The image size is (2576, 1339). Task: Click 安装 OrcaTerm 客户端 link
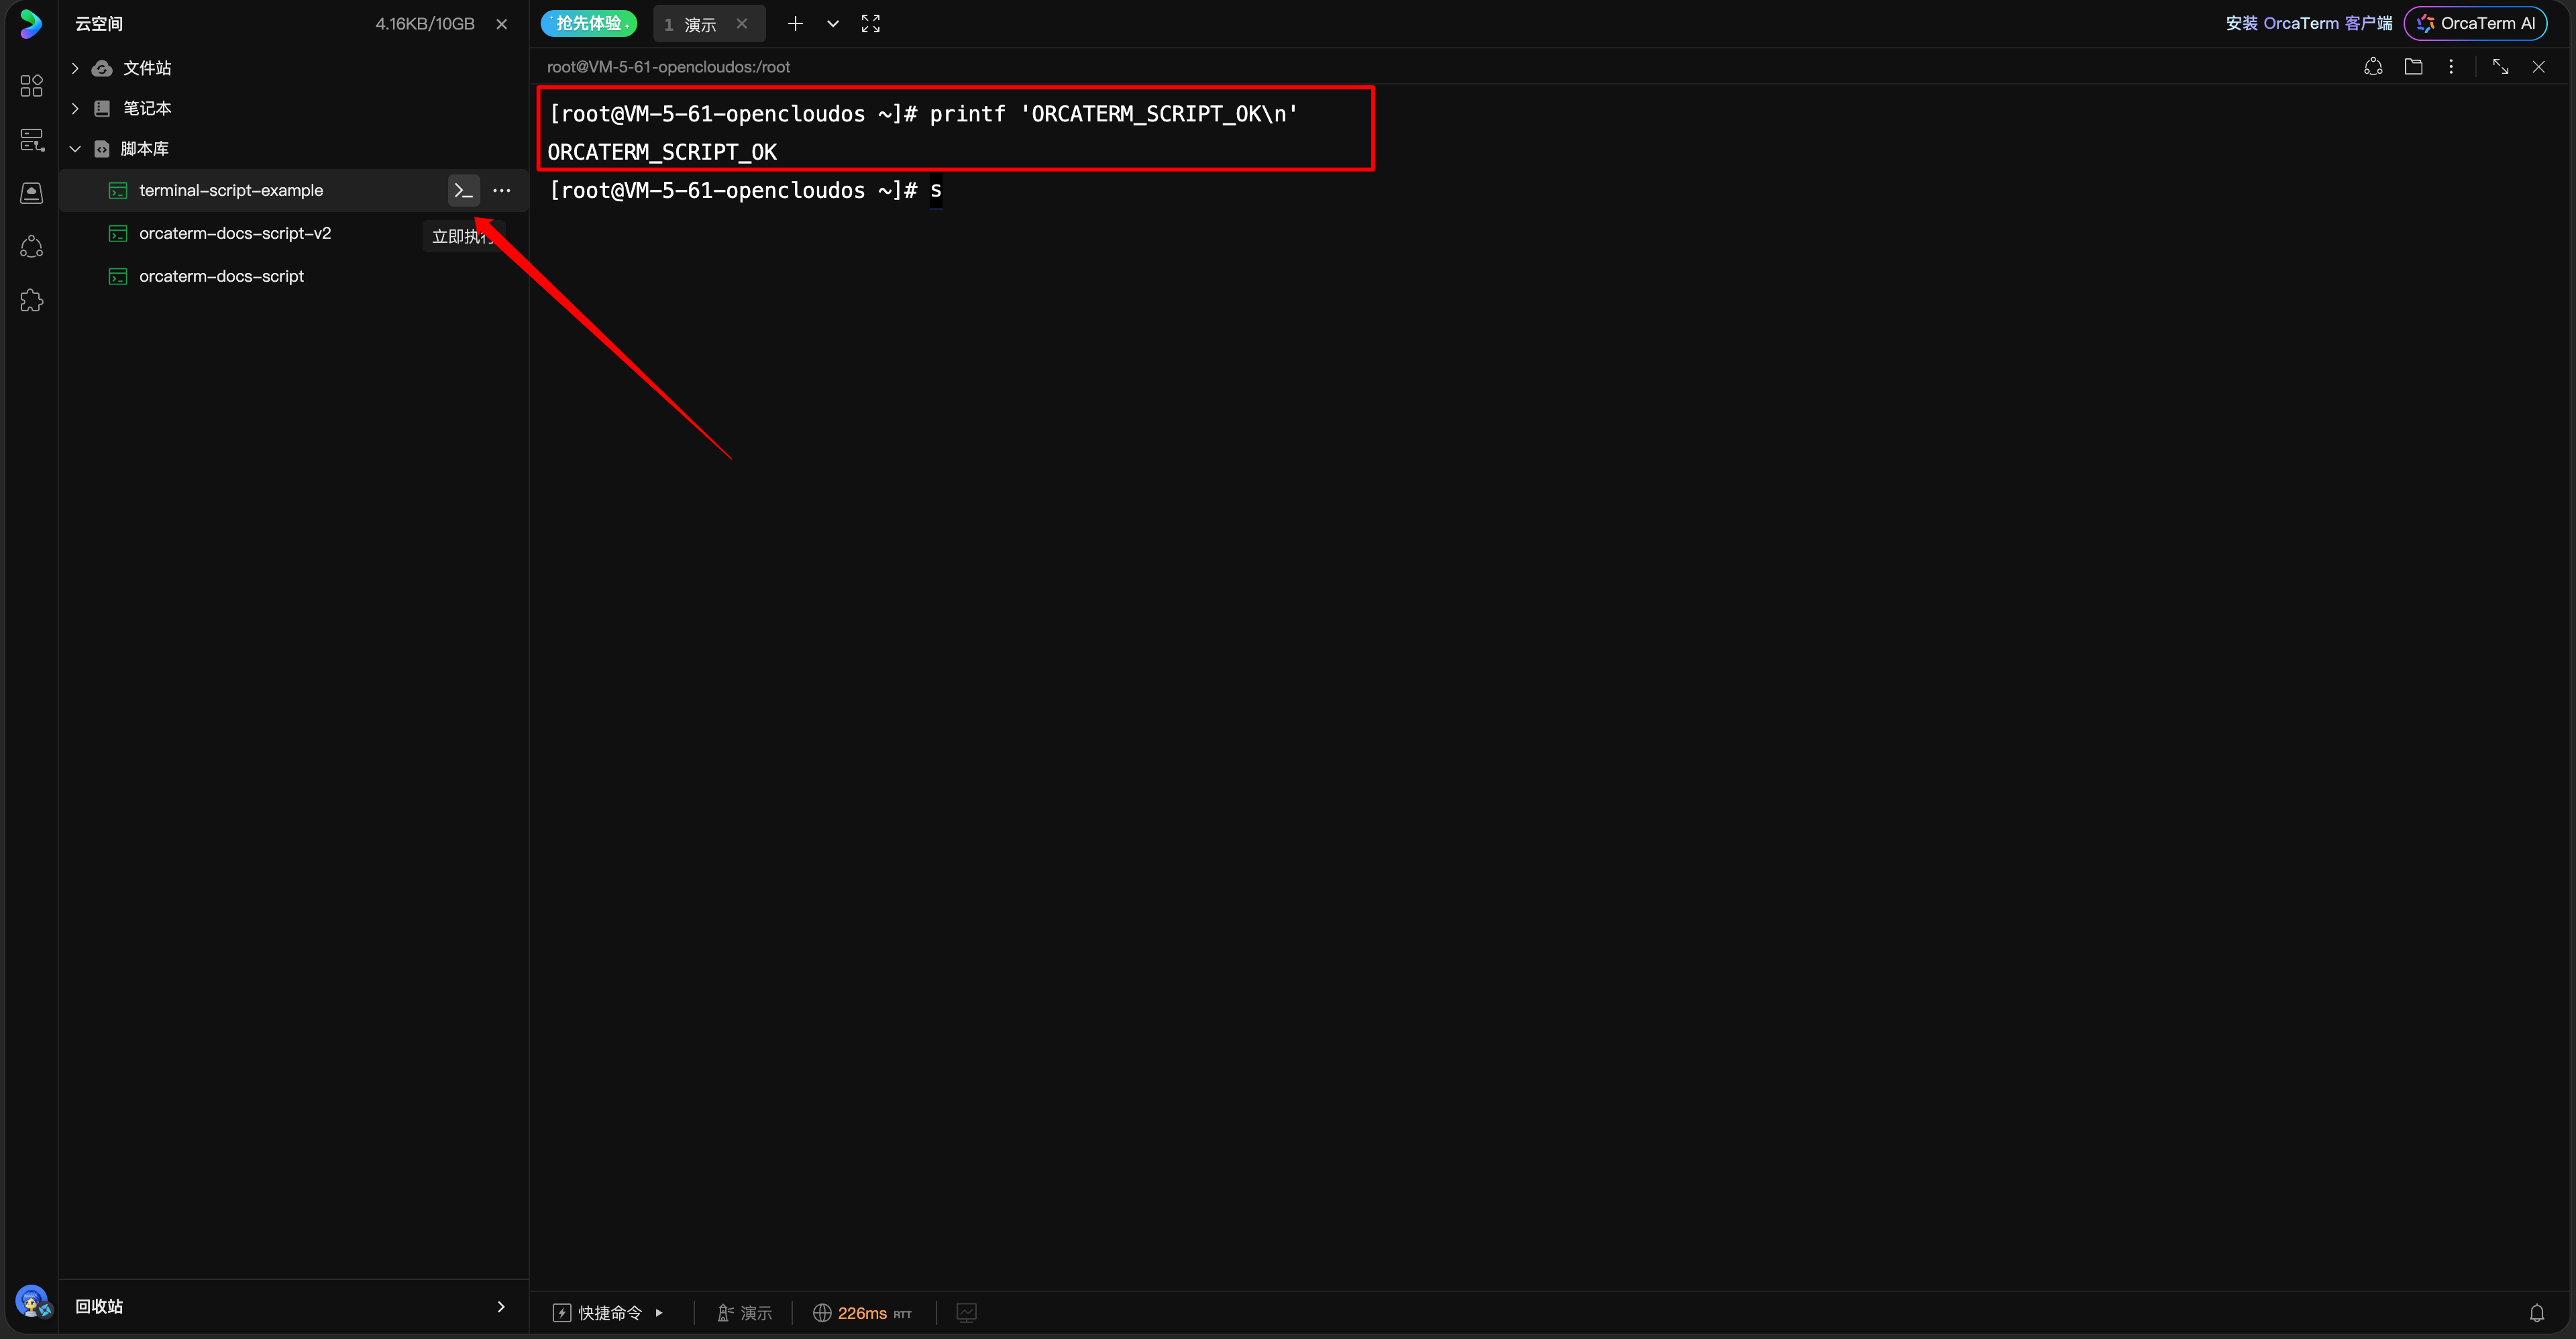coord(2308,23)
